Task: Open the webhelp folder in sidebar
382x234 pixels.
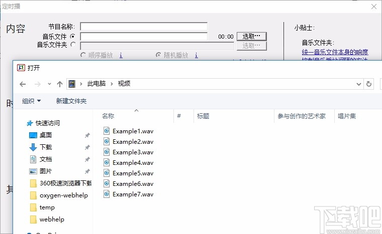Action: (x=52, y=219)
